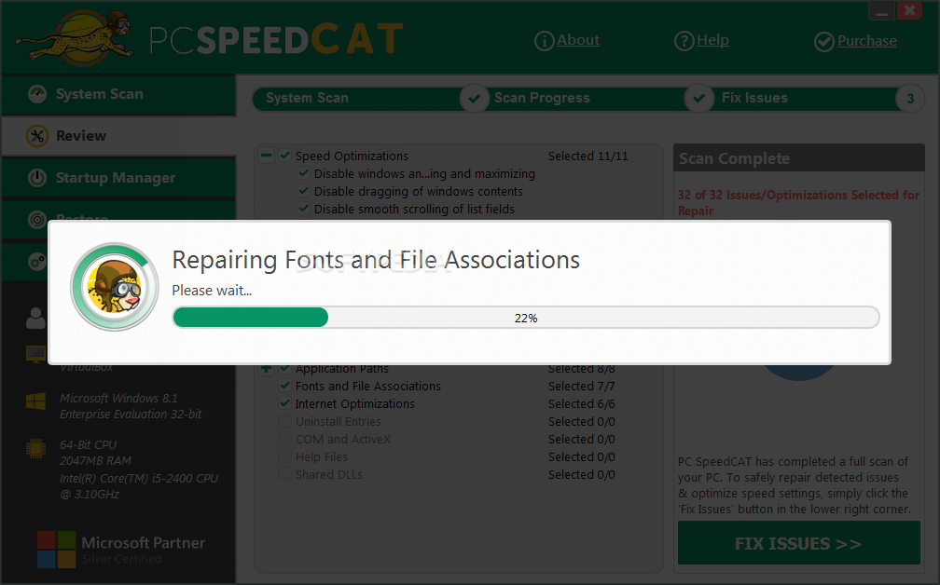Click the System Scan gauge icon
Screen dimensions: 940x585
[x=37, y=94]
